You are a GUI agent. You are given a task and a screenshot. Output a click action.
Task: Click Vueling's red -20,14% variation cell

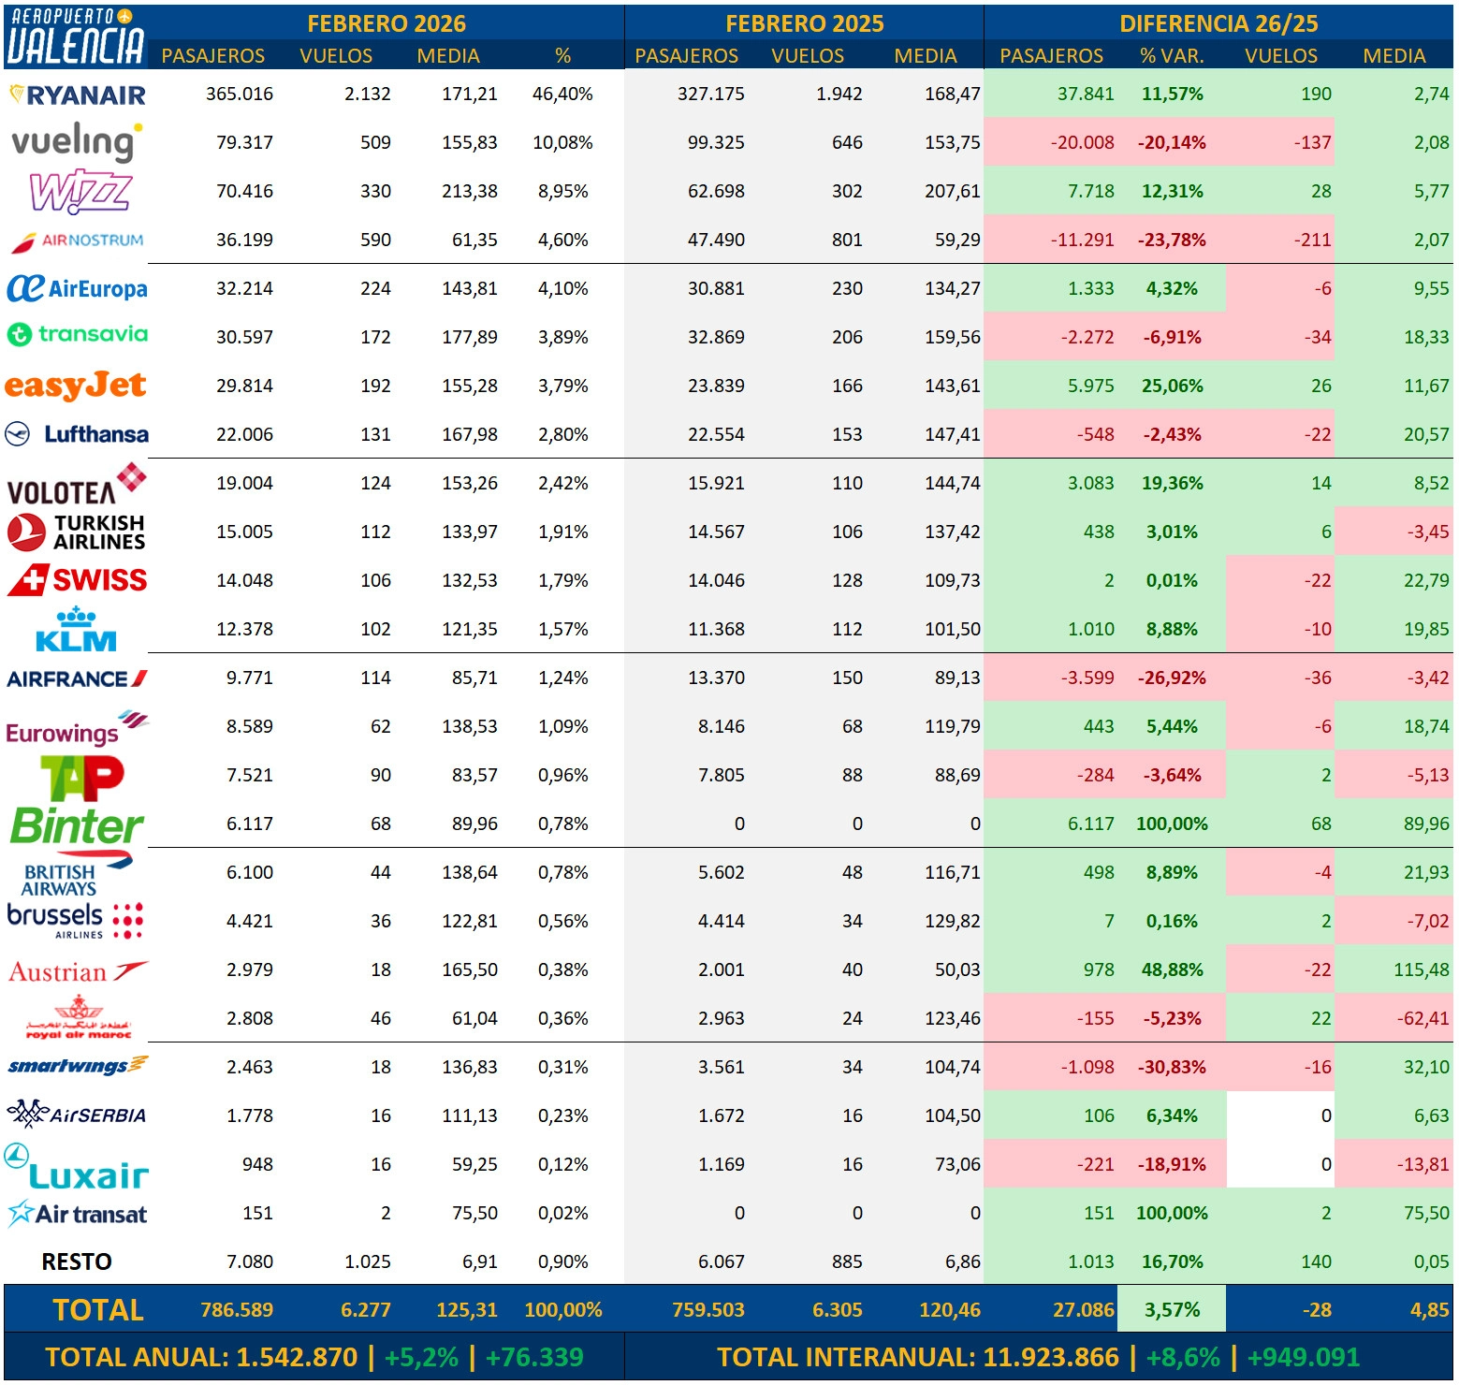coord(1172,142)
